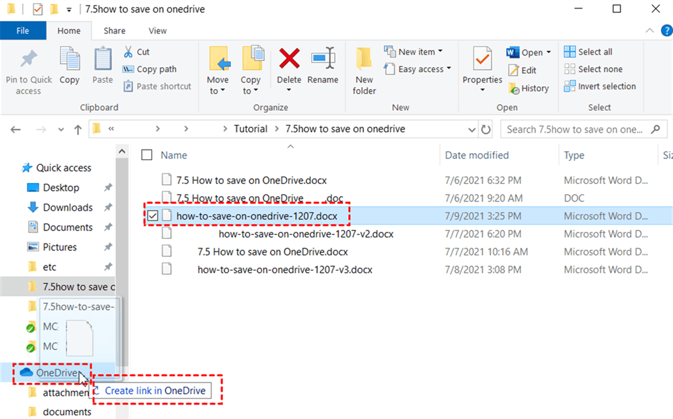Click Paste shortcut option

click(157, 86)
